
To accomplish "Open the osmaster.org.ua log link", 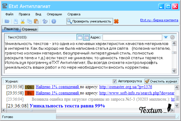I will (125, 87).
